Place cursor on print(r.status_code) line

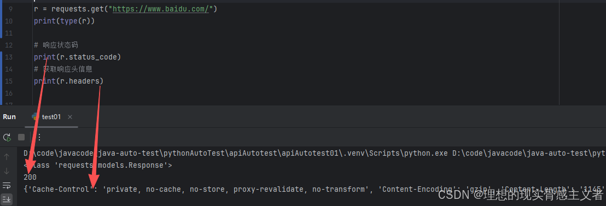tap(77, 57)
